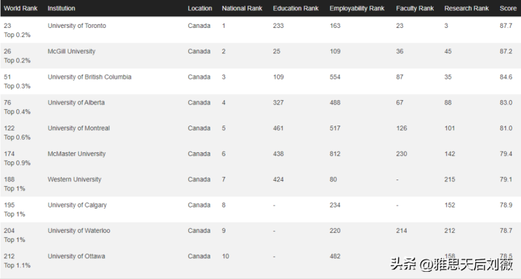521x279 pixels.
Task: Open the University of Toronto entry
Action: (77, 25)
